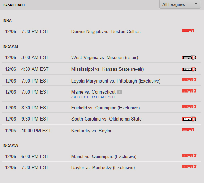This screenshot has width=204, height=183.
Task: Select Marist vs. Quinnipiac (Exclusive) listing
Action: (104, 157)
